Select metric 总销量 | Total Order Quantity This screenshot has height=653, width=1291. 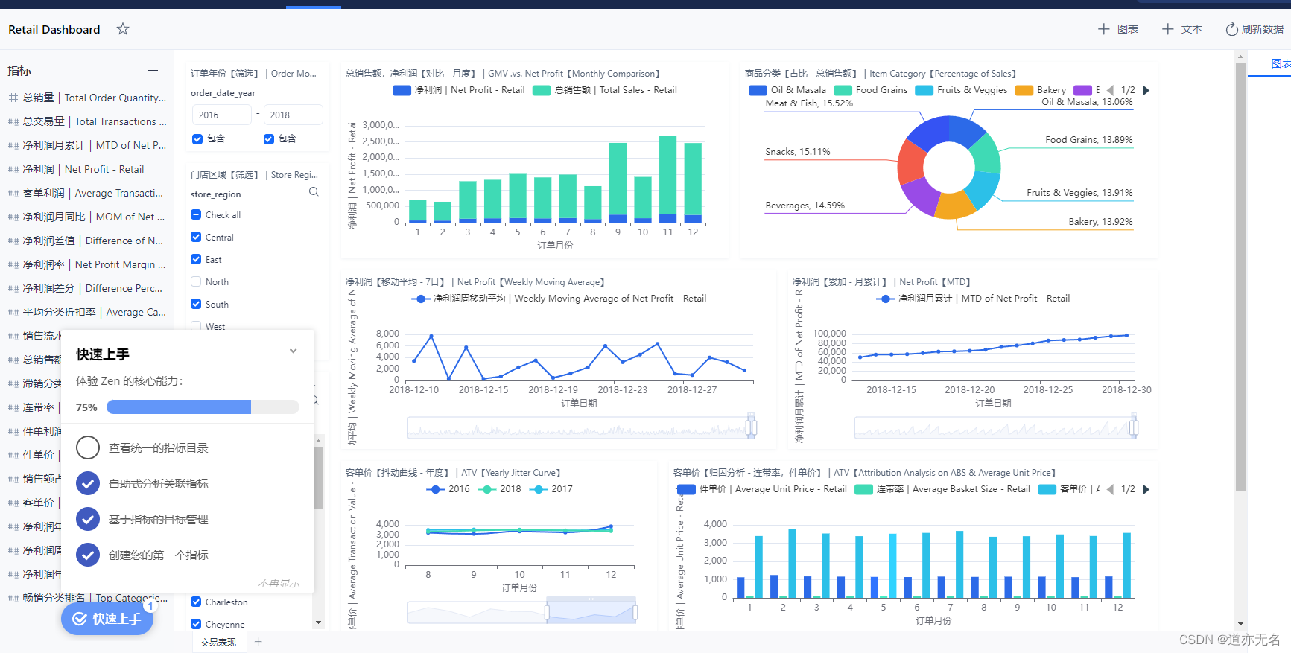click(x=88, y=98)
